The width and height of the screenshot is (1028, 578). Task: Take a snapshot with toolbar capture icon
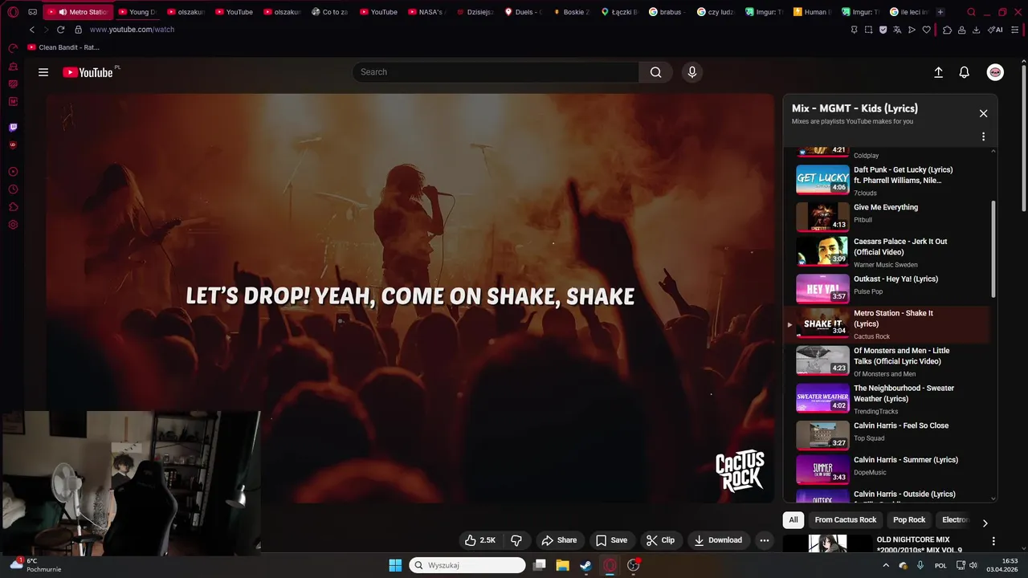(868, 30)
